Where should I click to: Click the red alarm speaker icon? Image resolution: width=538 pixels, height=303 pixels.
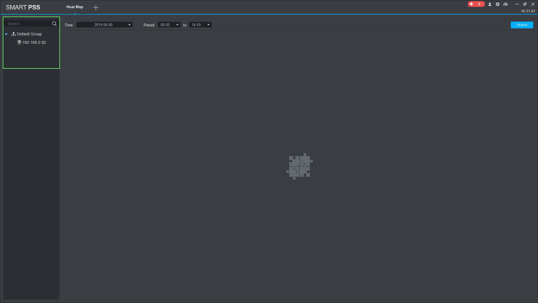click(x=472, y=4)
